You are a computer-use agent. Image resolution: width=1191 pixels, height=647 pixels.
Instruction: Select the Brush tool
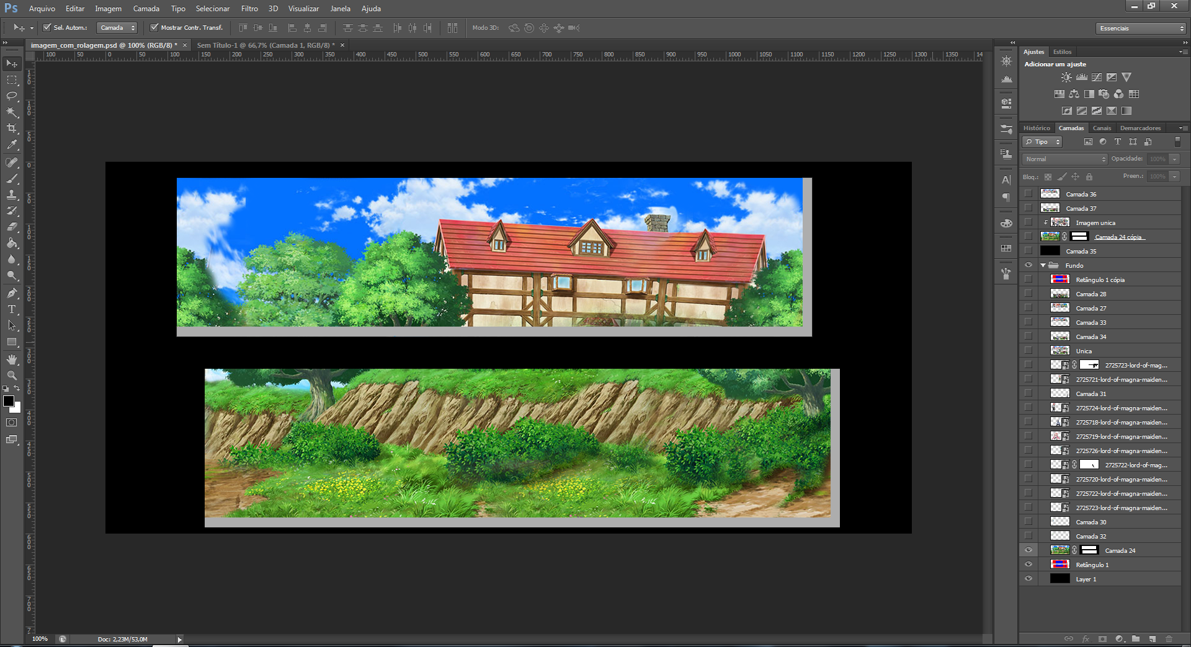click(x=12, y=178)
